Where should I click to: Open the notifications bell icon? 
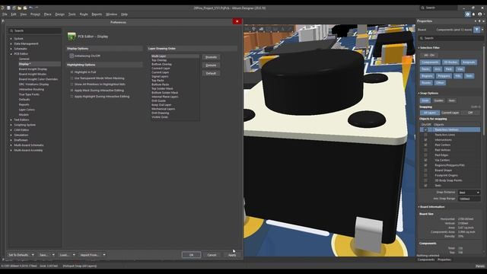[x=473, y=14]
